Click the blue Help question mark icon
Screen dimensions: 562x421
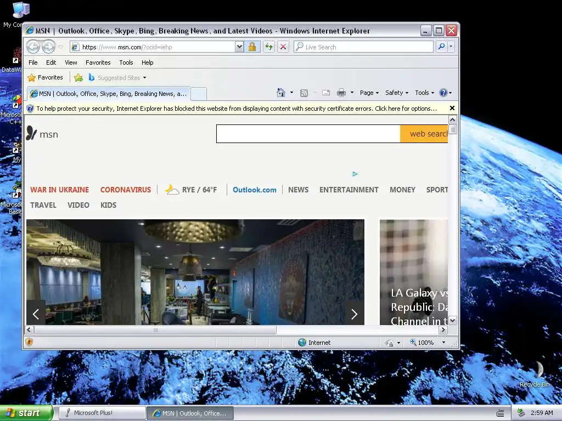point(443,93)
